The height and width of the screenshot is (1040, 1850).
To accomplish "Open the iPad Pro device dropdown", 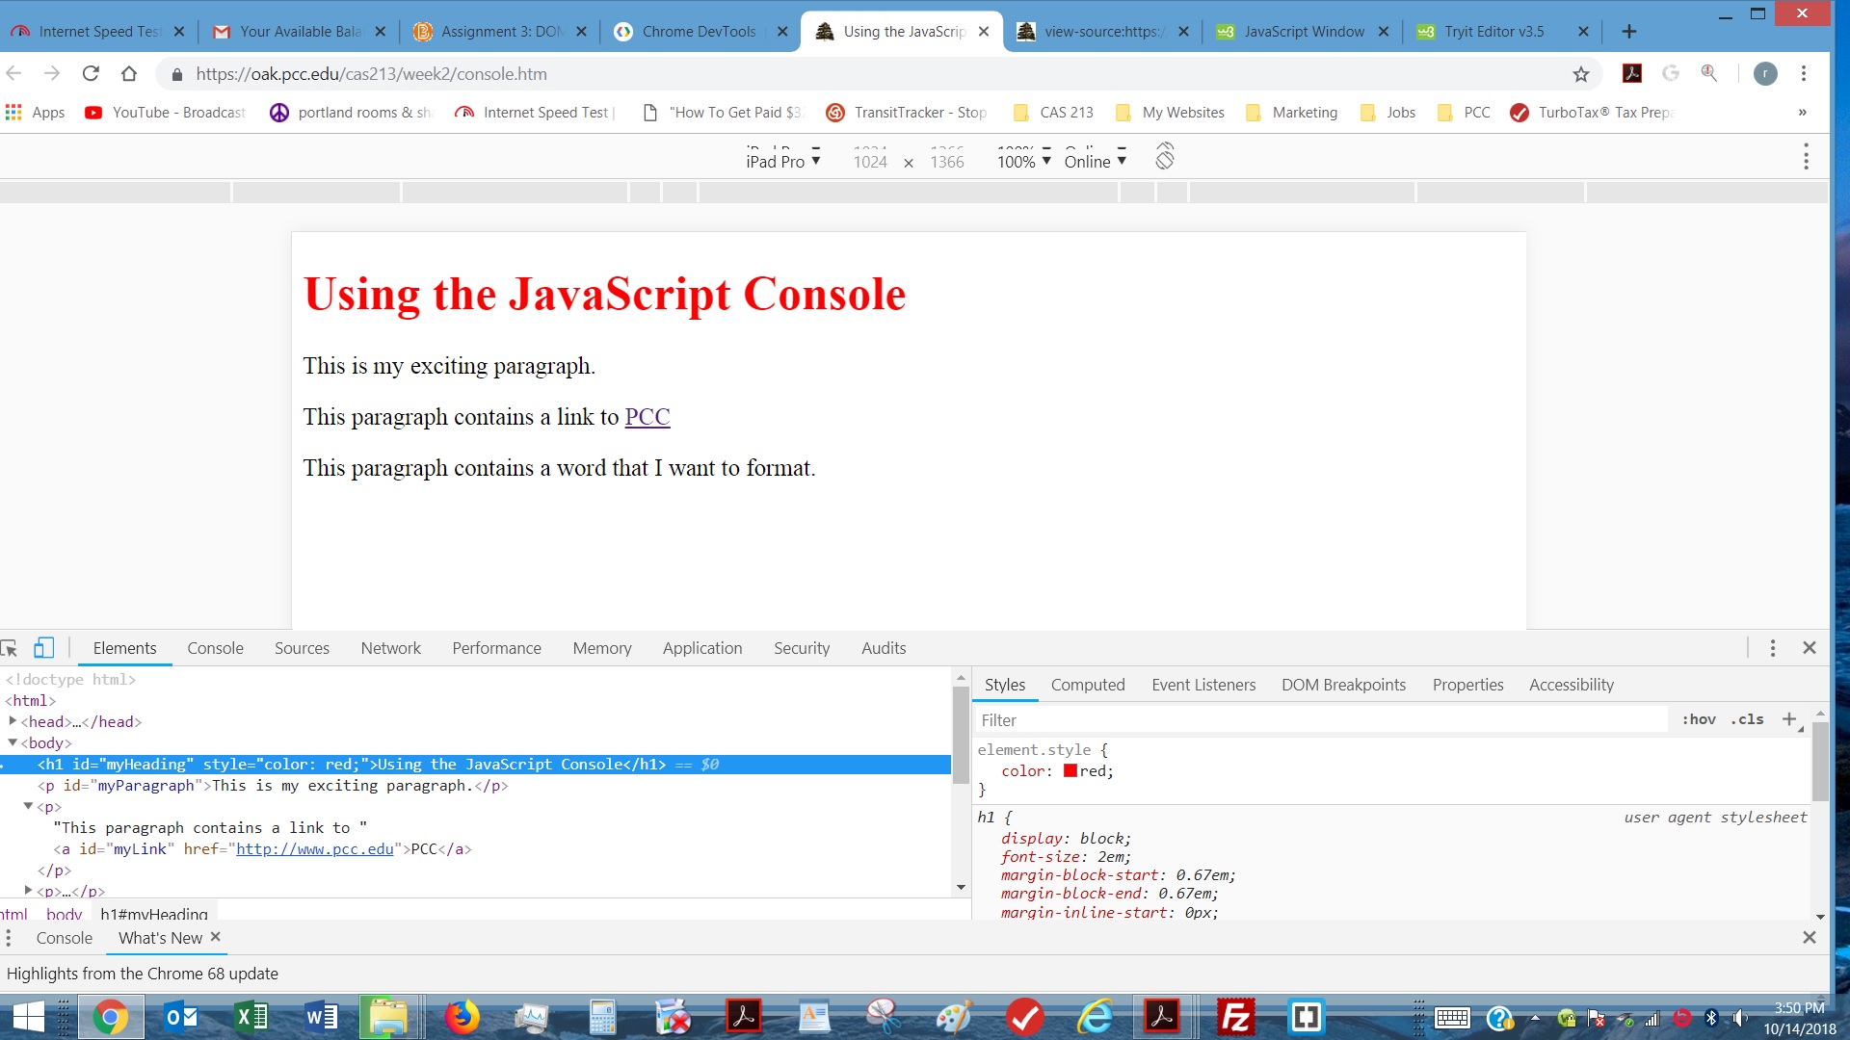I will (782, 161).
